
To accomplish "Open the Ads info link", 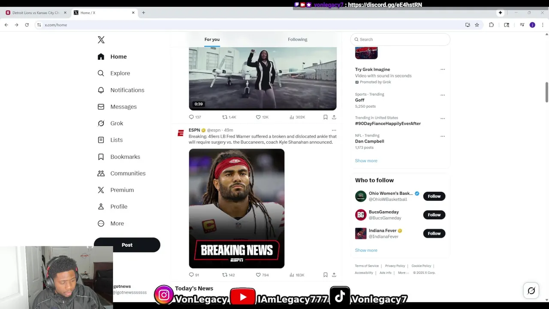I will pyautogui.click(x=386, y=273).
